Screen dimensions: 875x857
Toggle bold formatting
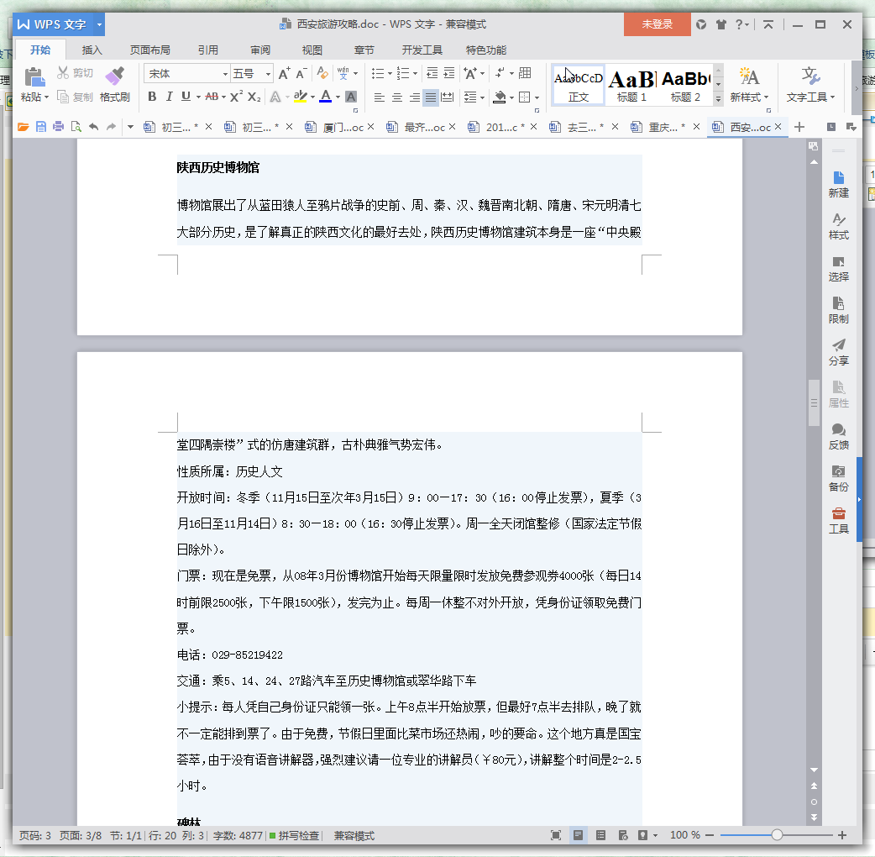(152, 97)
